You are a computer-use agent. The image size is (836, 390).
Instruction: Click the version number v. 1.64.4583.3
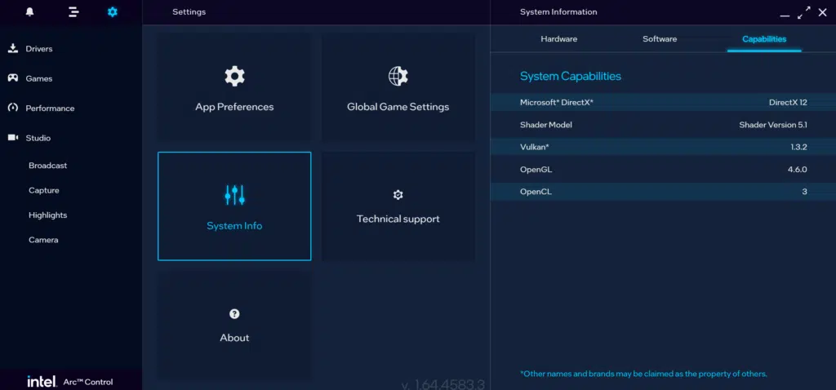click(442, 384)
